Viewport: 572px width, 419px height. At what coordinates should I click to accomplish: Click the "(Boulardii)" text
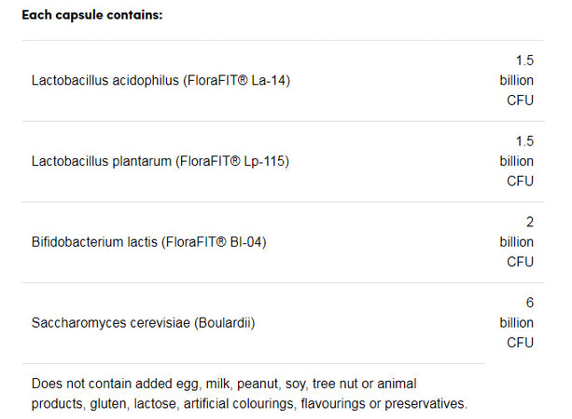[x=222, y=324]
